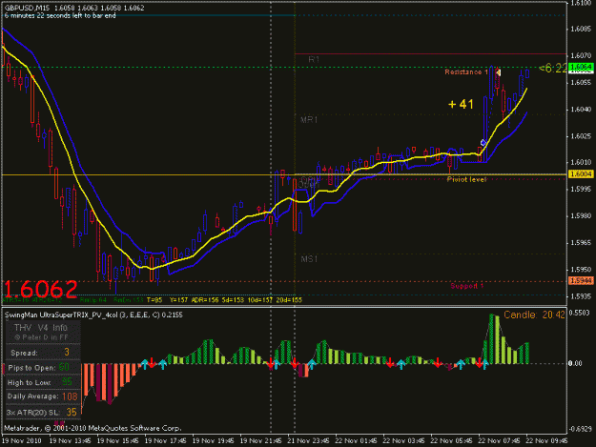Click the '20d=155' value
This screenshot has width=596, height=447.
(289, 300)
